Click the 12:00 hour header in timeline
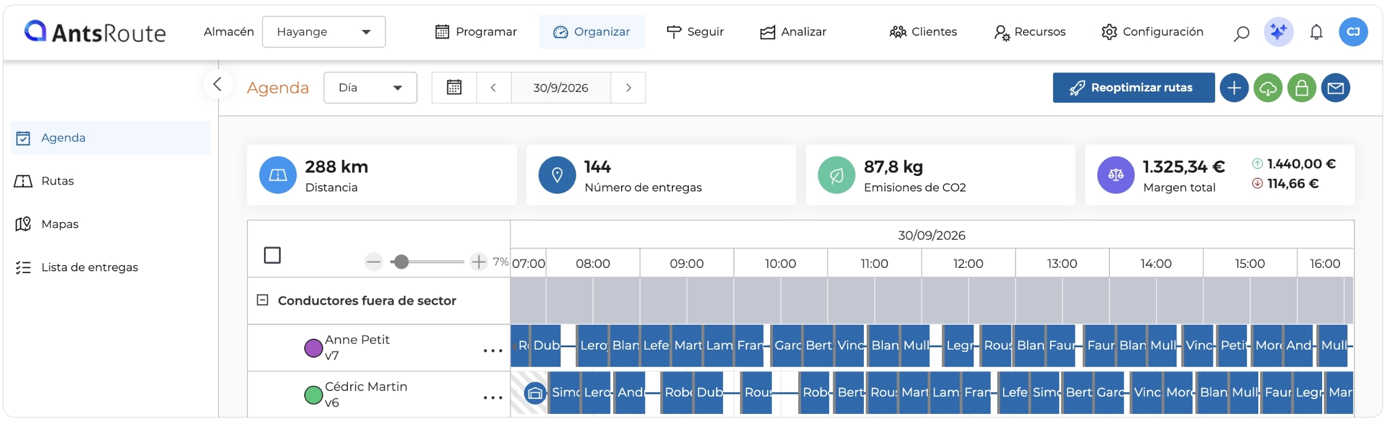 [968, 263]
